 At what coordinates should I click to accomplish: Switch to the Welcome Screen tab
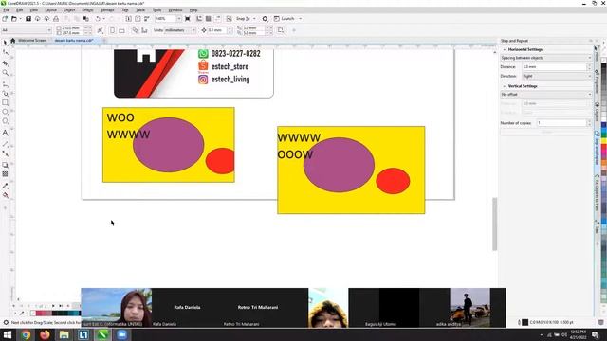coord(32,40)
